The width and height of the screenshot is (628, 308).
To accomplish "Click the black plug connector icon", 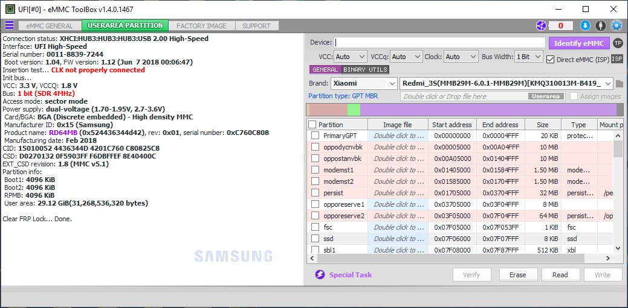I will click(x=600, y=25).
